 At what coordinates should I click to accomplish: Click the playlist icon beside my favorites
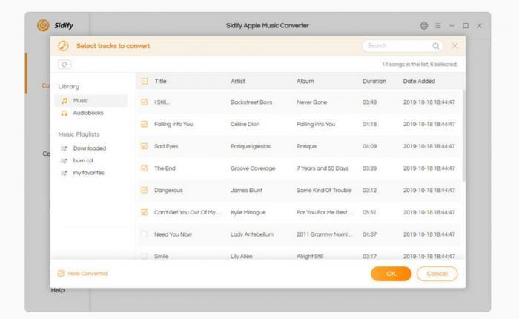(x=65, y=173)
